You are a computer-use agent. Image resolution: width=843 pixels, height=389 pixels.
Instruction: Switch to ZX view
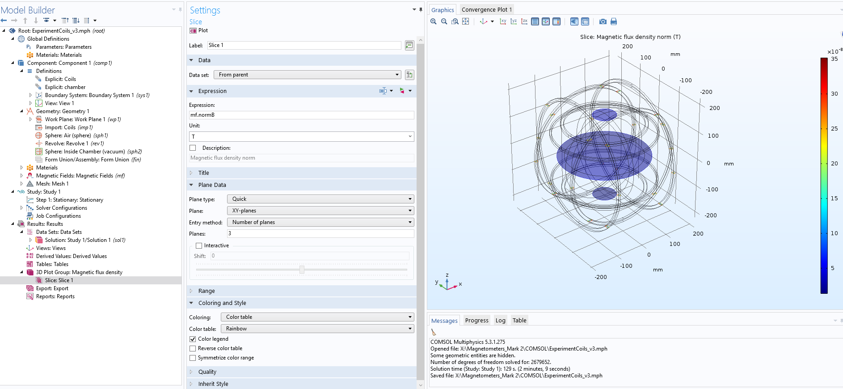524,21
